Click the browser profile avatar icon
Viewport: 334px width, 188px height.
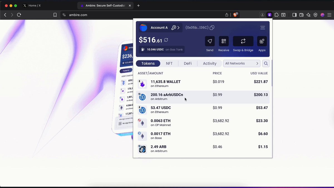pos(322,15)
